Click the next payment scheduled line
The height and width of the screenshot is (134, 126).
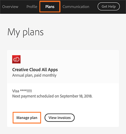coord(52,96)
